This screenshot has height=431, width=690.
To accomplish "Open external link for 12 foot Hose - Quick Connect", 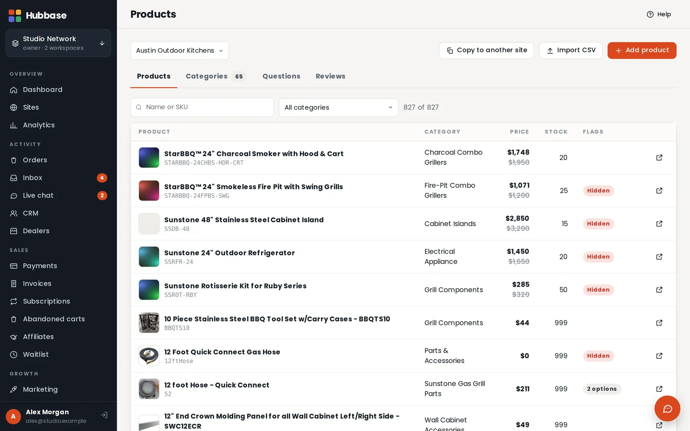I will pos(659,389).
